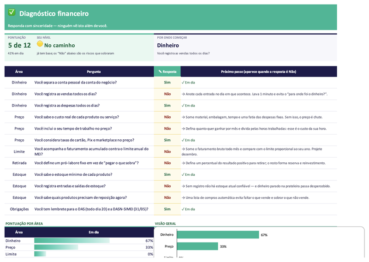
Task: Select the 5 de 12 score cell
Action: (x=19, y=45)
